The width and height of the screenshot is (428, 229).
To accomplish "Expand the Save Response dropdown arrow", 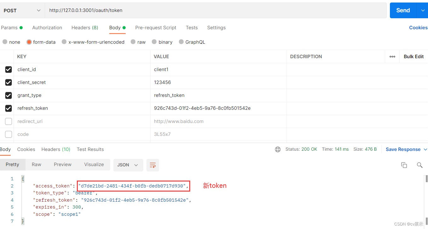I will pyautogui.click(x=425, y=149).
